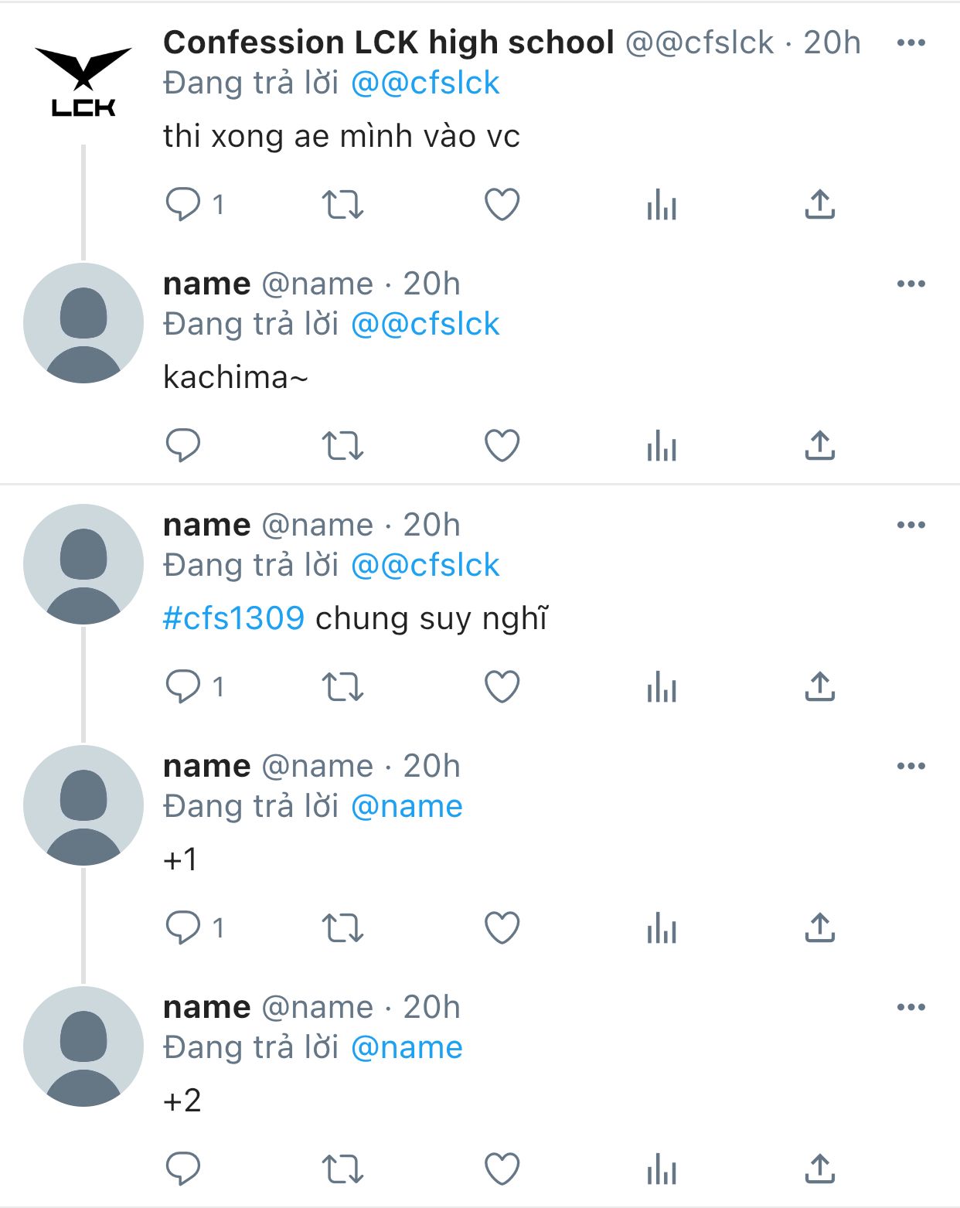Viewport: 960px width, 1208px height.
Task: Like the '#cfs1309 chung suy nghĩ' tweet
Action: 502,687
